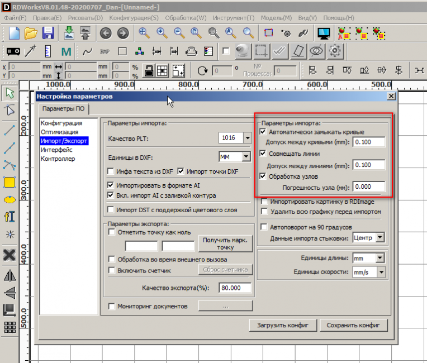This screenshot has height=363, width=427.
Task: Open the 'Обработка(W)' menu
Action: tap(186, 18)
